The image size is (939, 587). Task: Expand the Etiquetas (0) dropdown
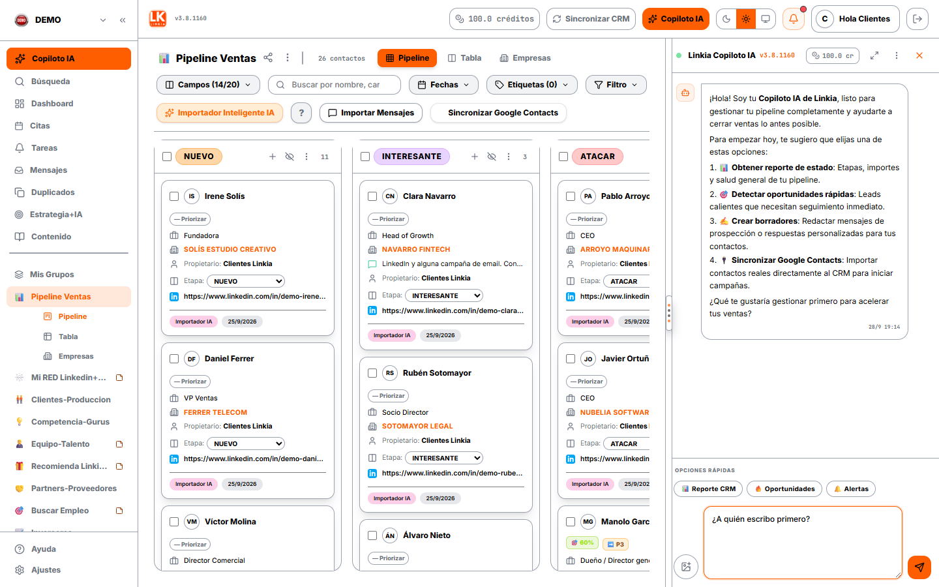532,85
